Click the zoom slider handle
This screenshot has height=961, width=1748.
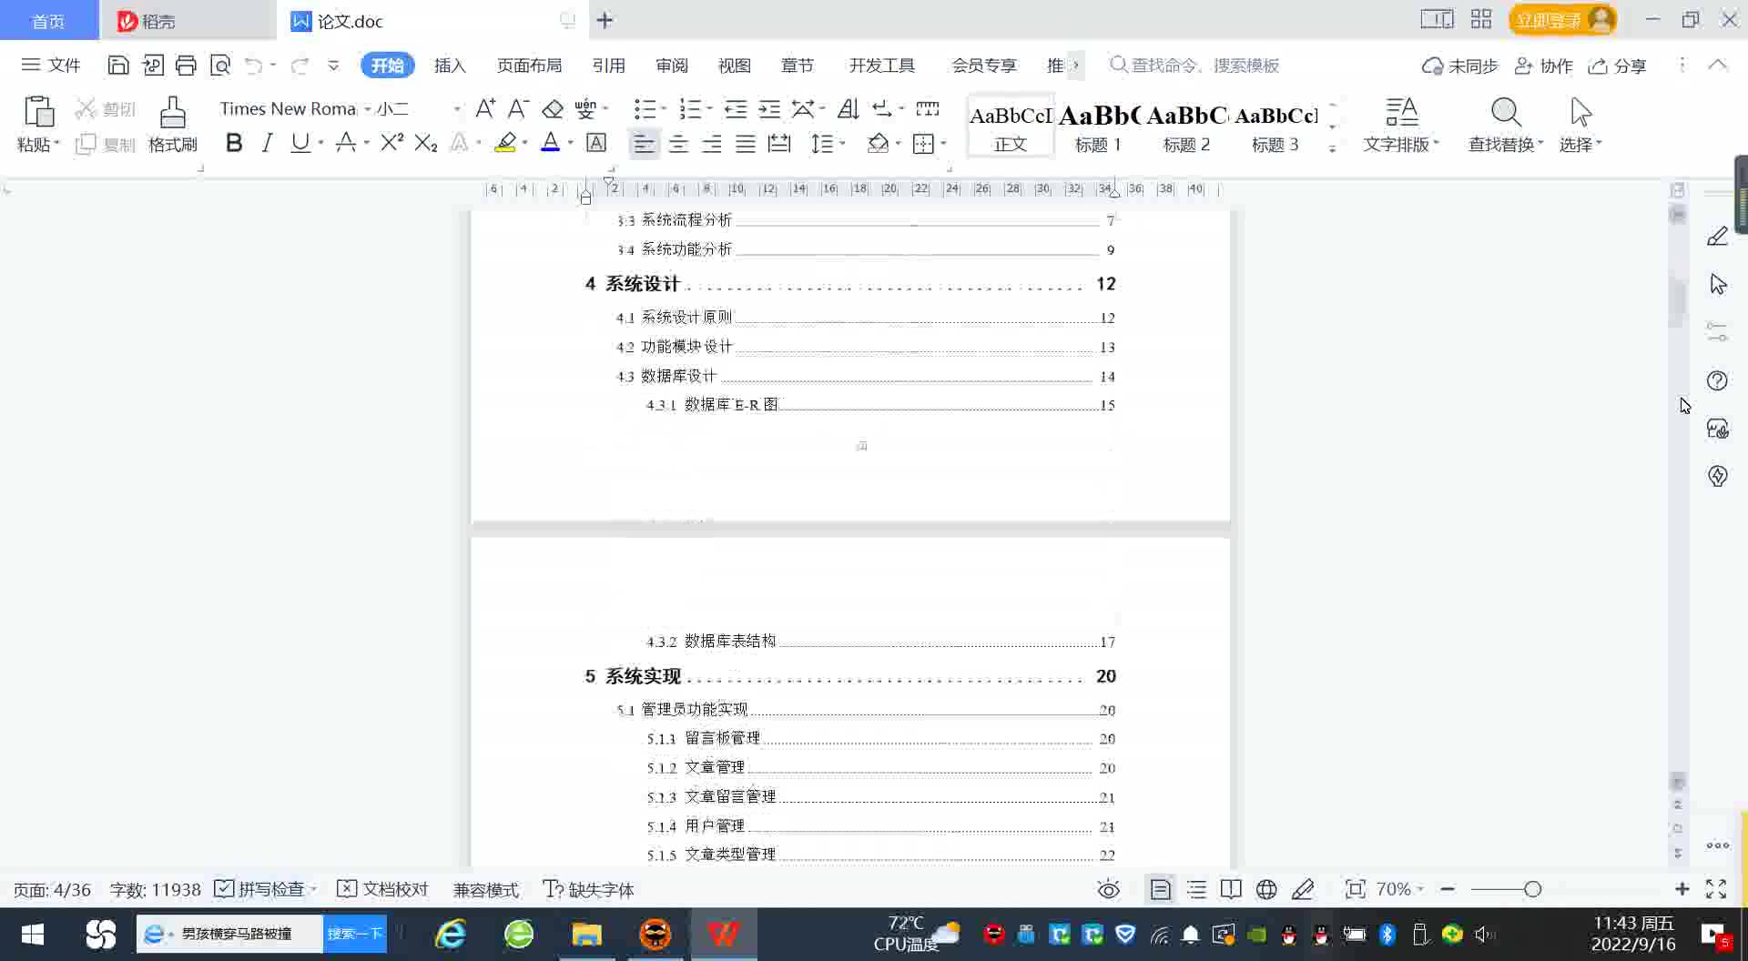click(1532, 889)
